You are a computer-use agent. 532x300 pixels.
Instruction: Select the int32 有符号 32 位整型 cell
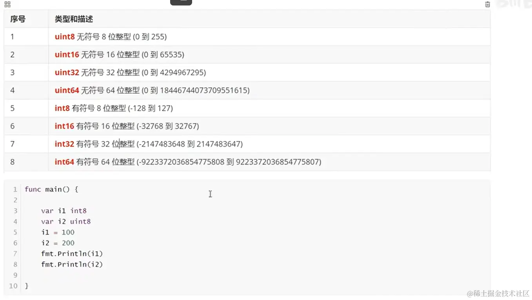coord(269,144)
